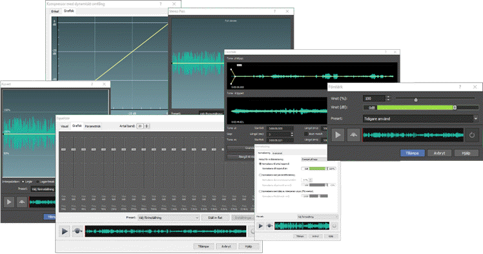Image resolution: width=483 pixels, height=254 pixels.
Task: Close the Crossfade window
Action: point(395,52)
